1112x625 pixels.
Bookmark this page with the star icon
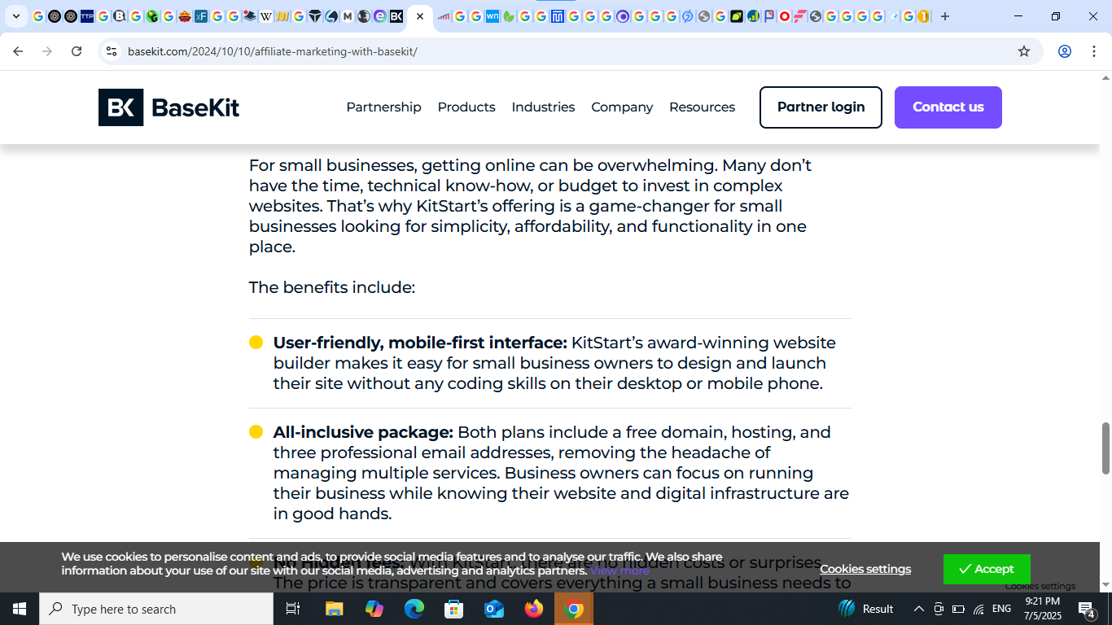coord(1024,51)
